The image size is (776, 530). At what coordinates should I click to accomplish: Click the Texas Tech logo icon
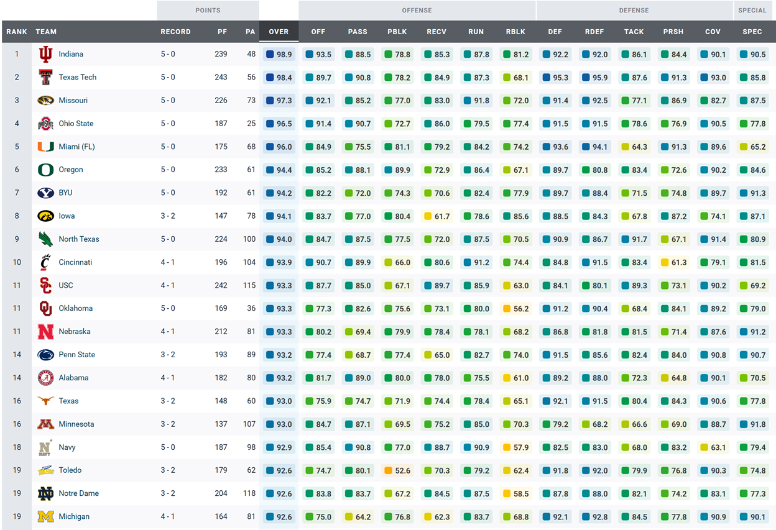(45, 78)
